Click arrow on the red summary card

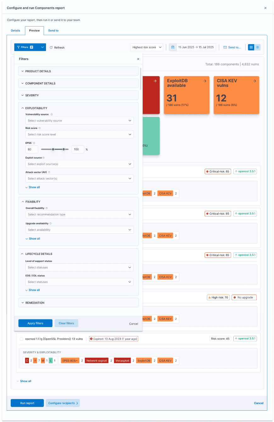point(155,81)
